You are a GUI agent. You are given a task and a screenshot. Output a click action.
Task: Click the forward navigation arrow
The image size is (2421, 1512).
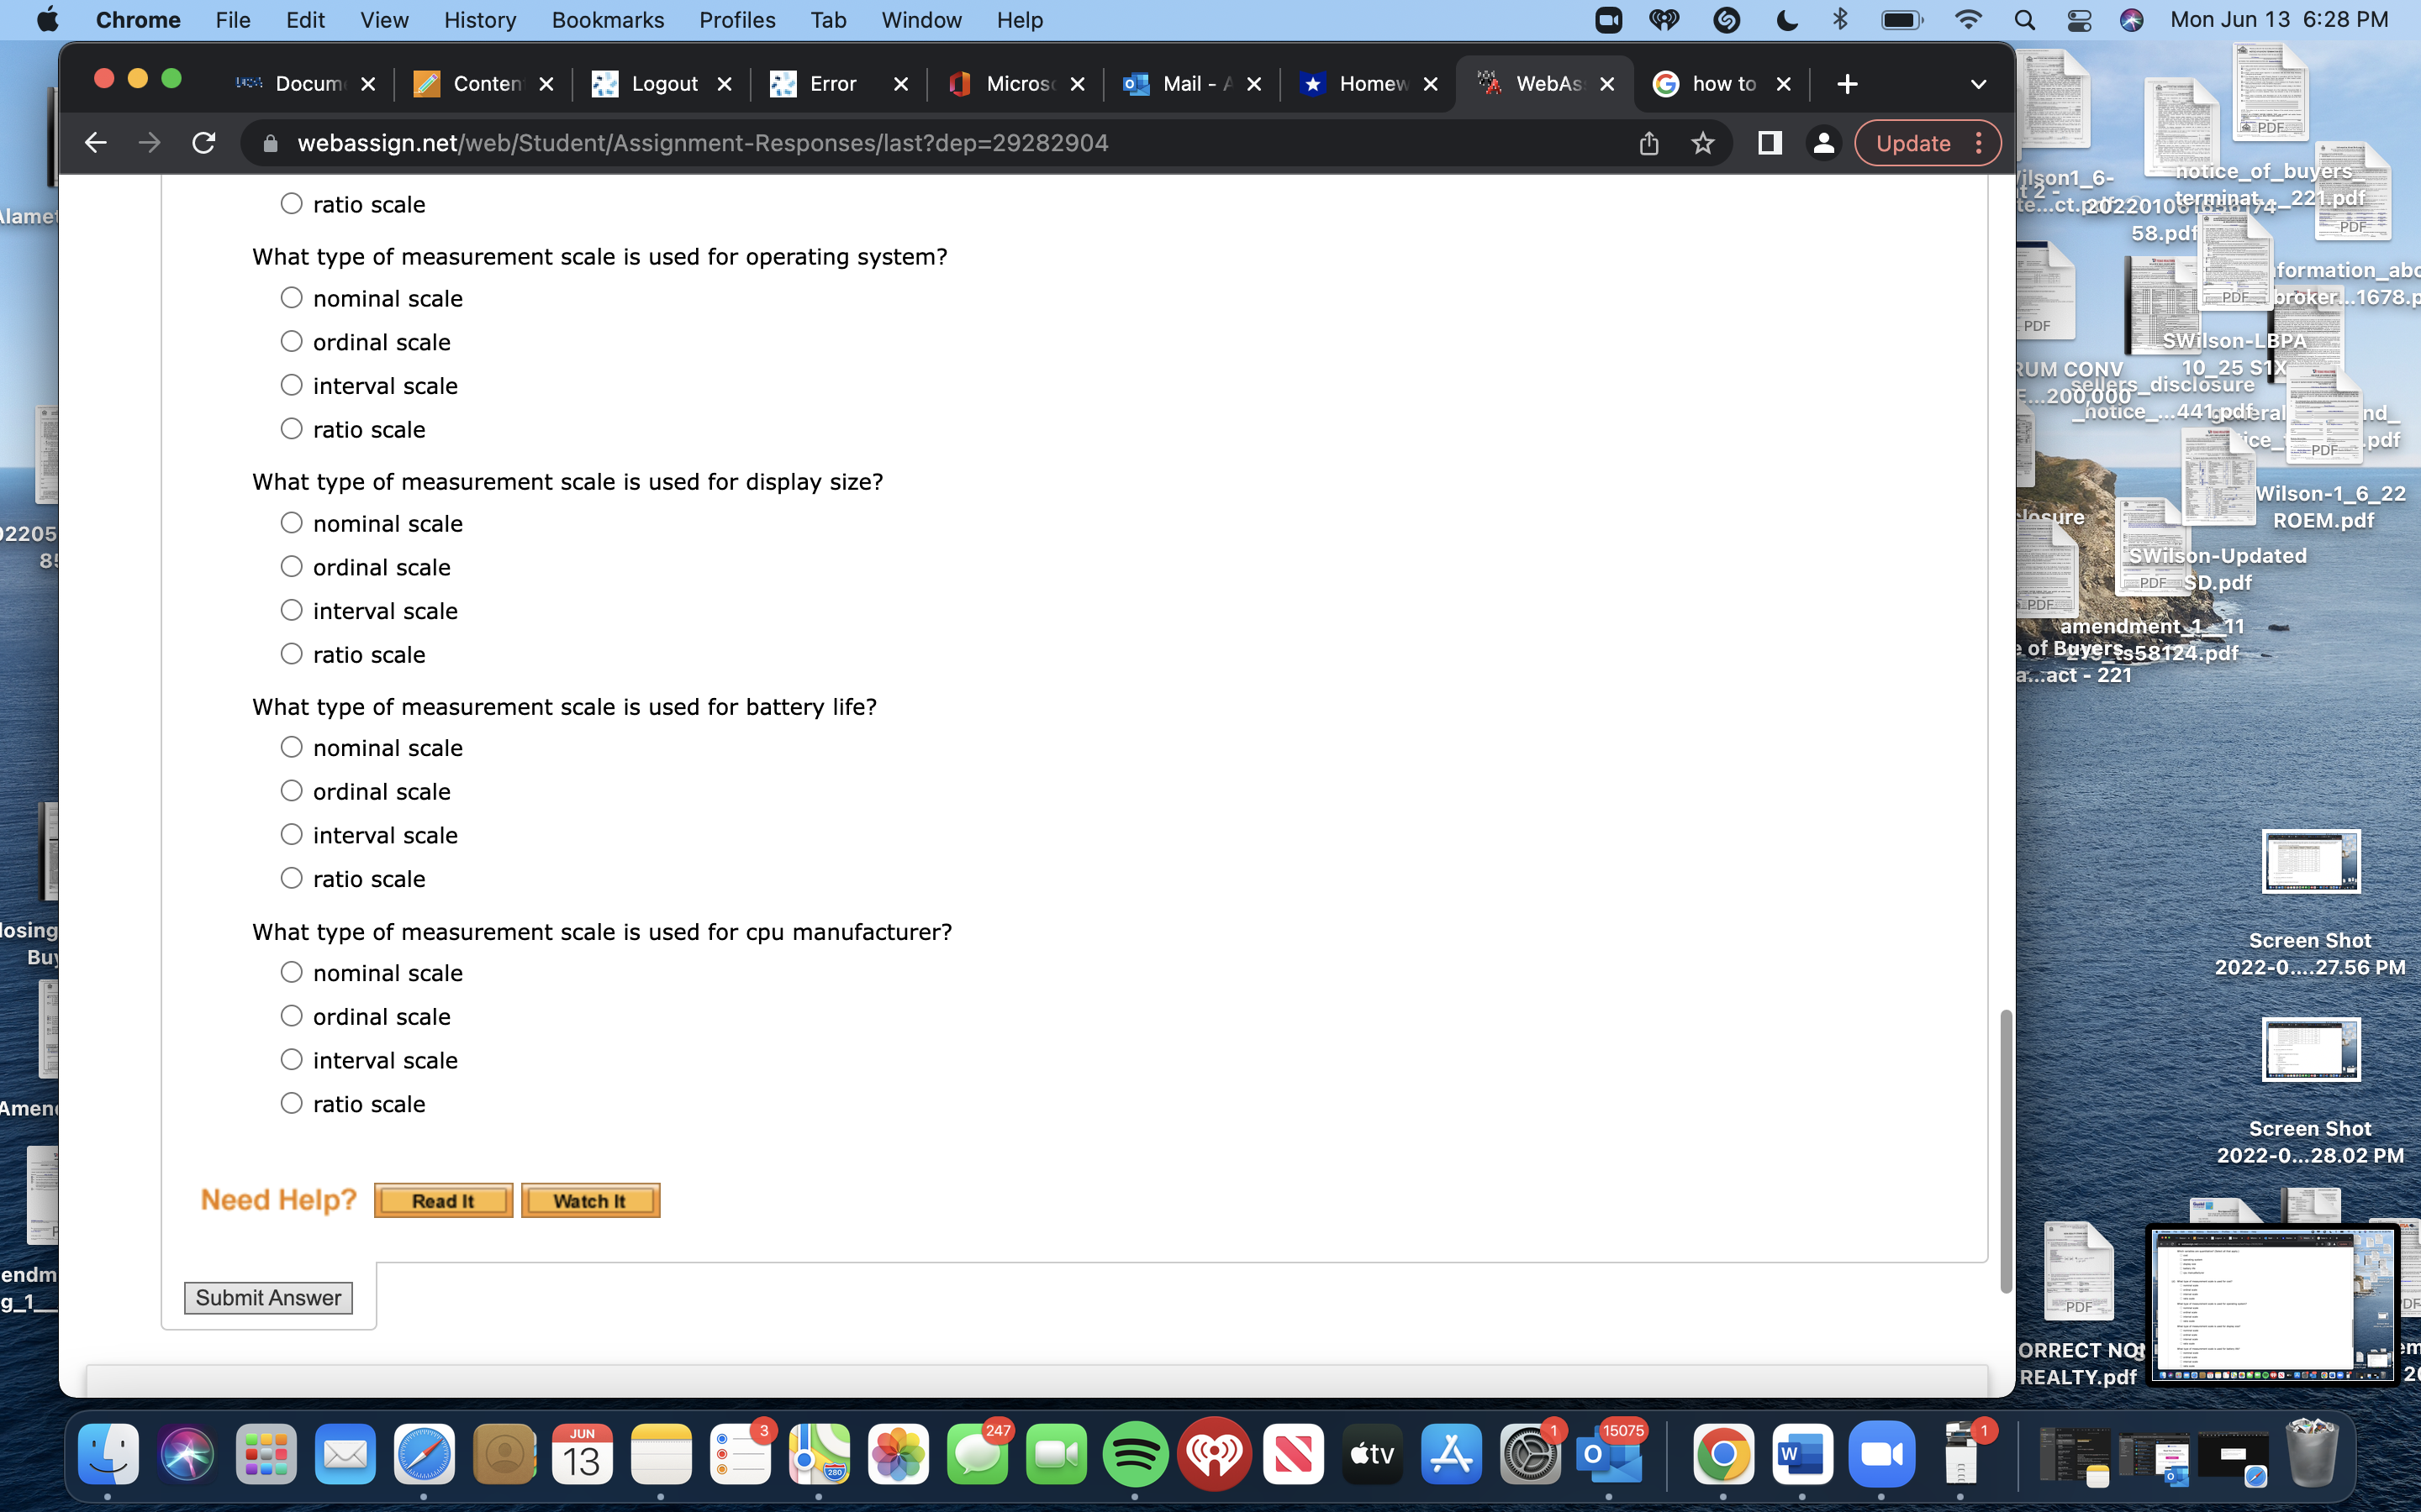click(150, 142)
